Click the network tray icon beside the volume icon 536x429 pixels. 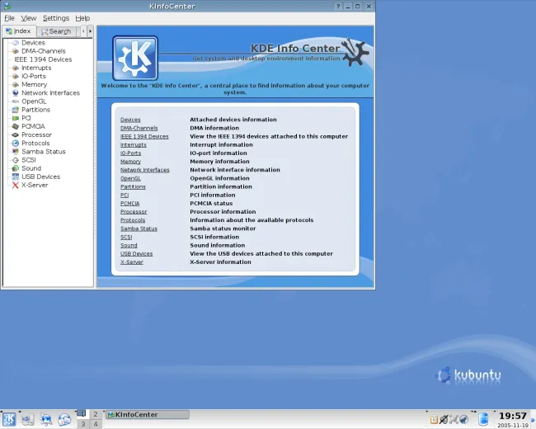point(454,419)
